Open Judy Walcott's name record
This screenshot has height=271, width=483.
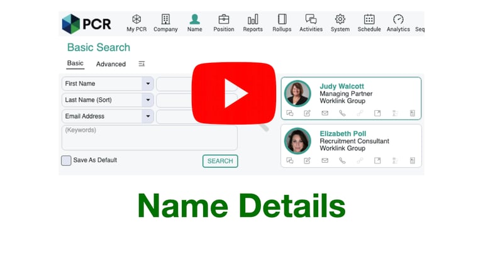(341, 86)
